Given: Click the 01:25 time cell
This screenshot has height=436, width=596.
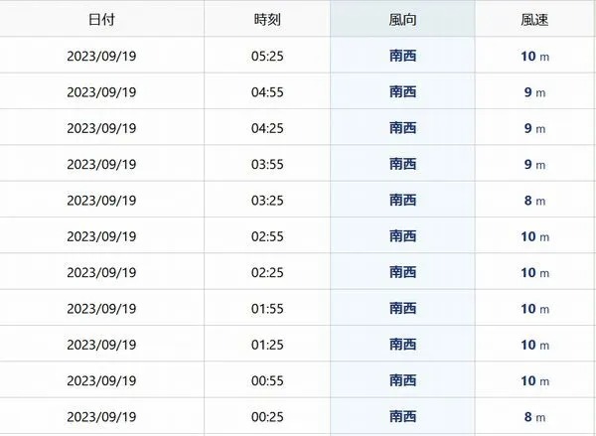Looking at the screenshot, I should (268, 345).
